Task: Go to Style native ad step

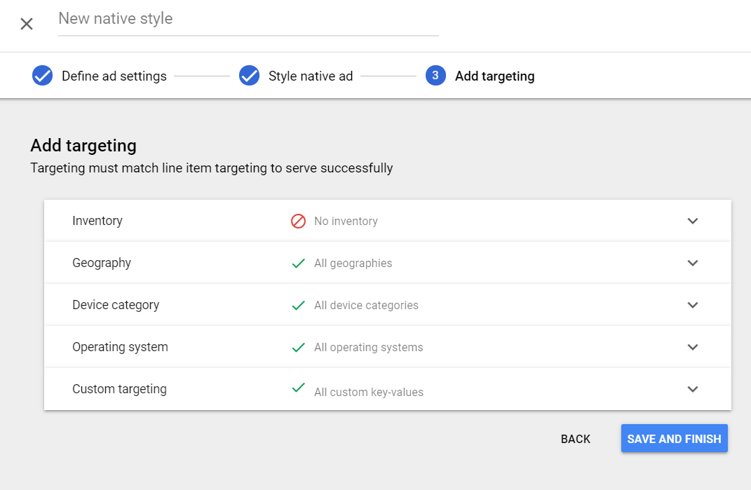Action: click(x=310, y=76)
